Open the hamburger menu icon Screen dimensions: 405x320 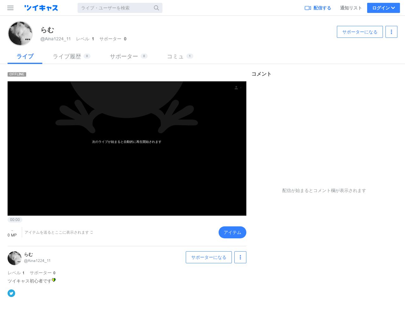pyautogui.click(x=10, y=8)
